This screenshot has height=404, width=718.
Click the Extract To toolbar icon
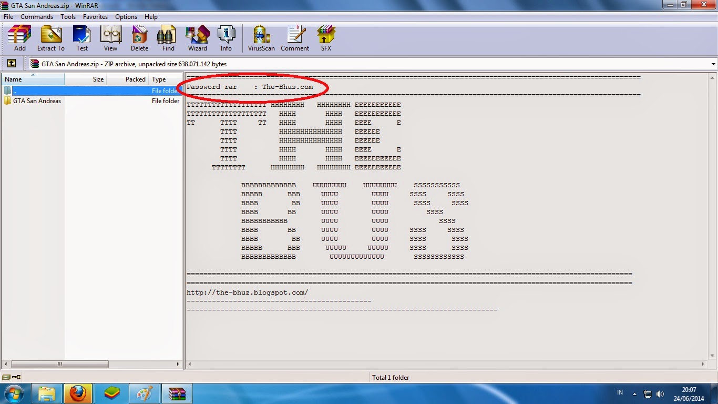[51, 38]
